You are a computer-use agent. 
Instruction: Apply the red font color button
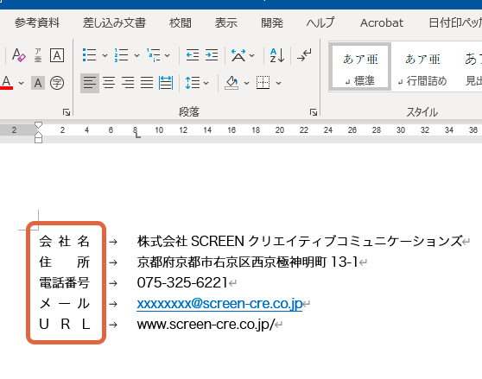pos(7,83)
